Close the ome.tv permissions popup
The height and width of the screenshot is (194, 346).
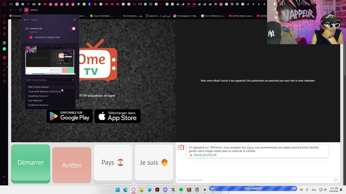[75, 20]
